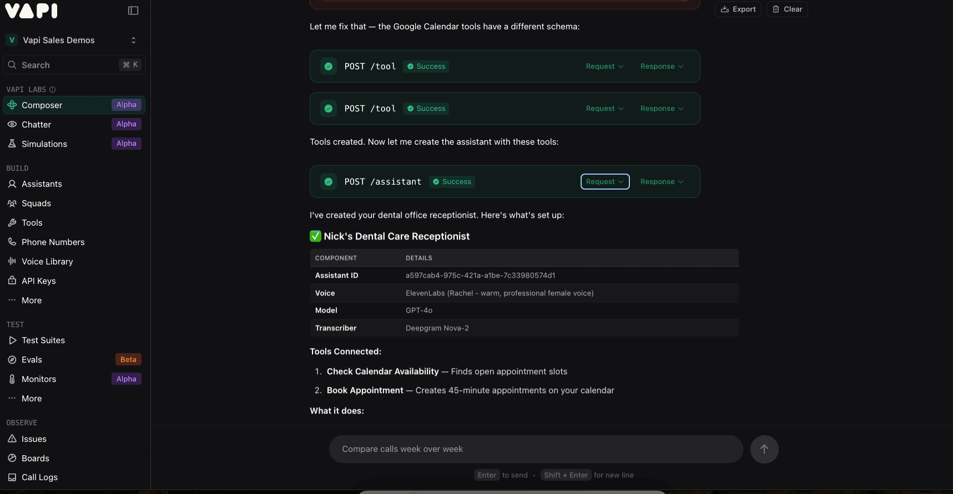The height and width of the screenshot is (494, 953).
Task: Open Voice Library from the sidebar
Action: click(x=47, y=262)
